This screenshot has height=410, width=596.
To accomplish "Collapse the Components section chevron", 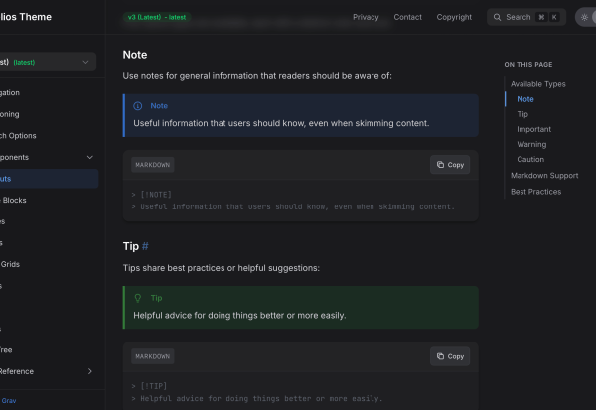I will pos(90,157).
